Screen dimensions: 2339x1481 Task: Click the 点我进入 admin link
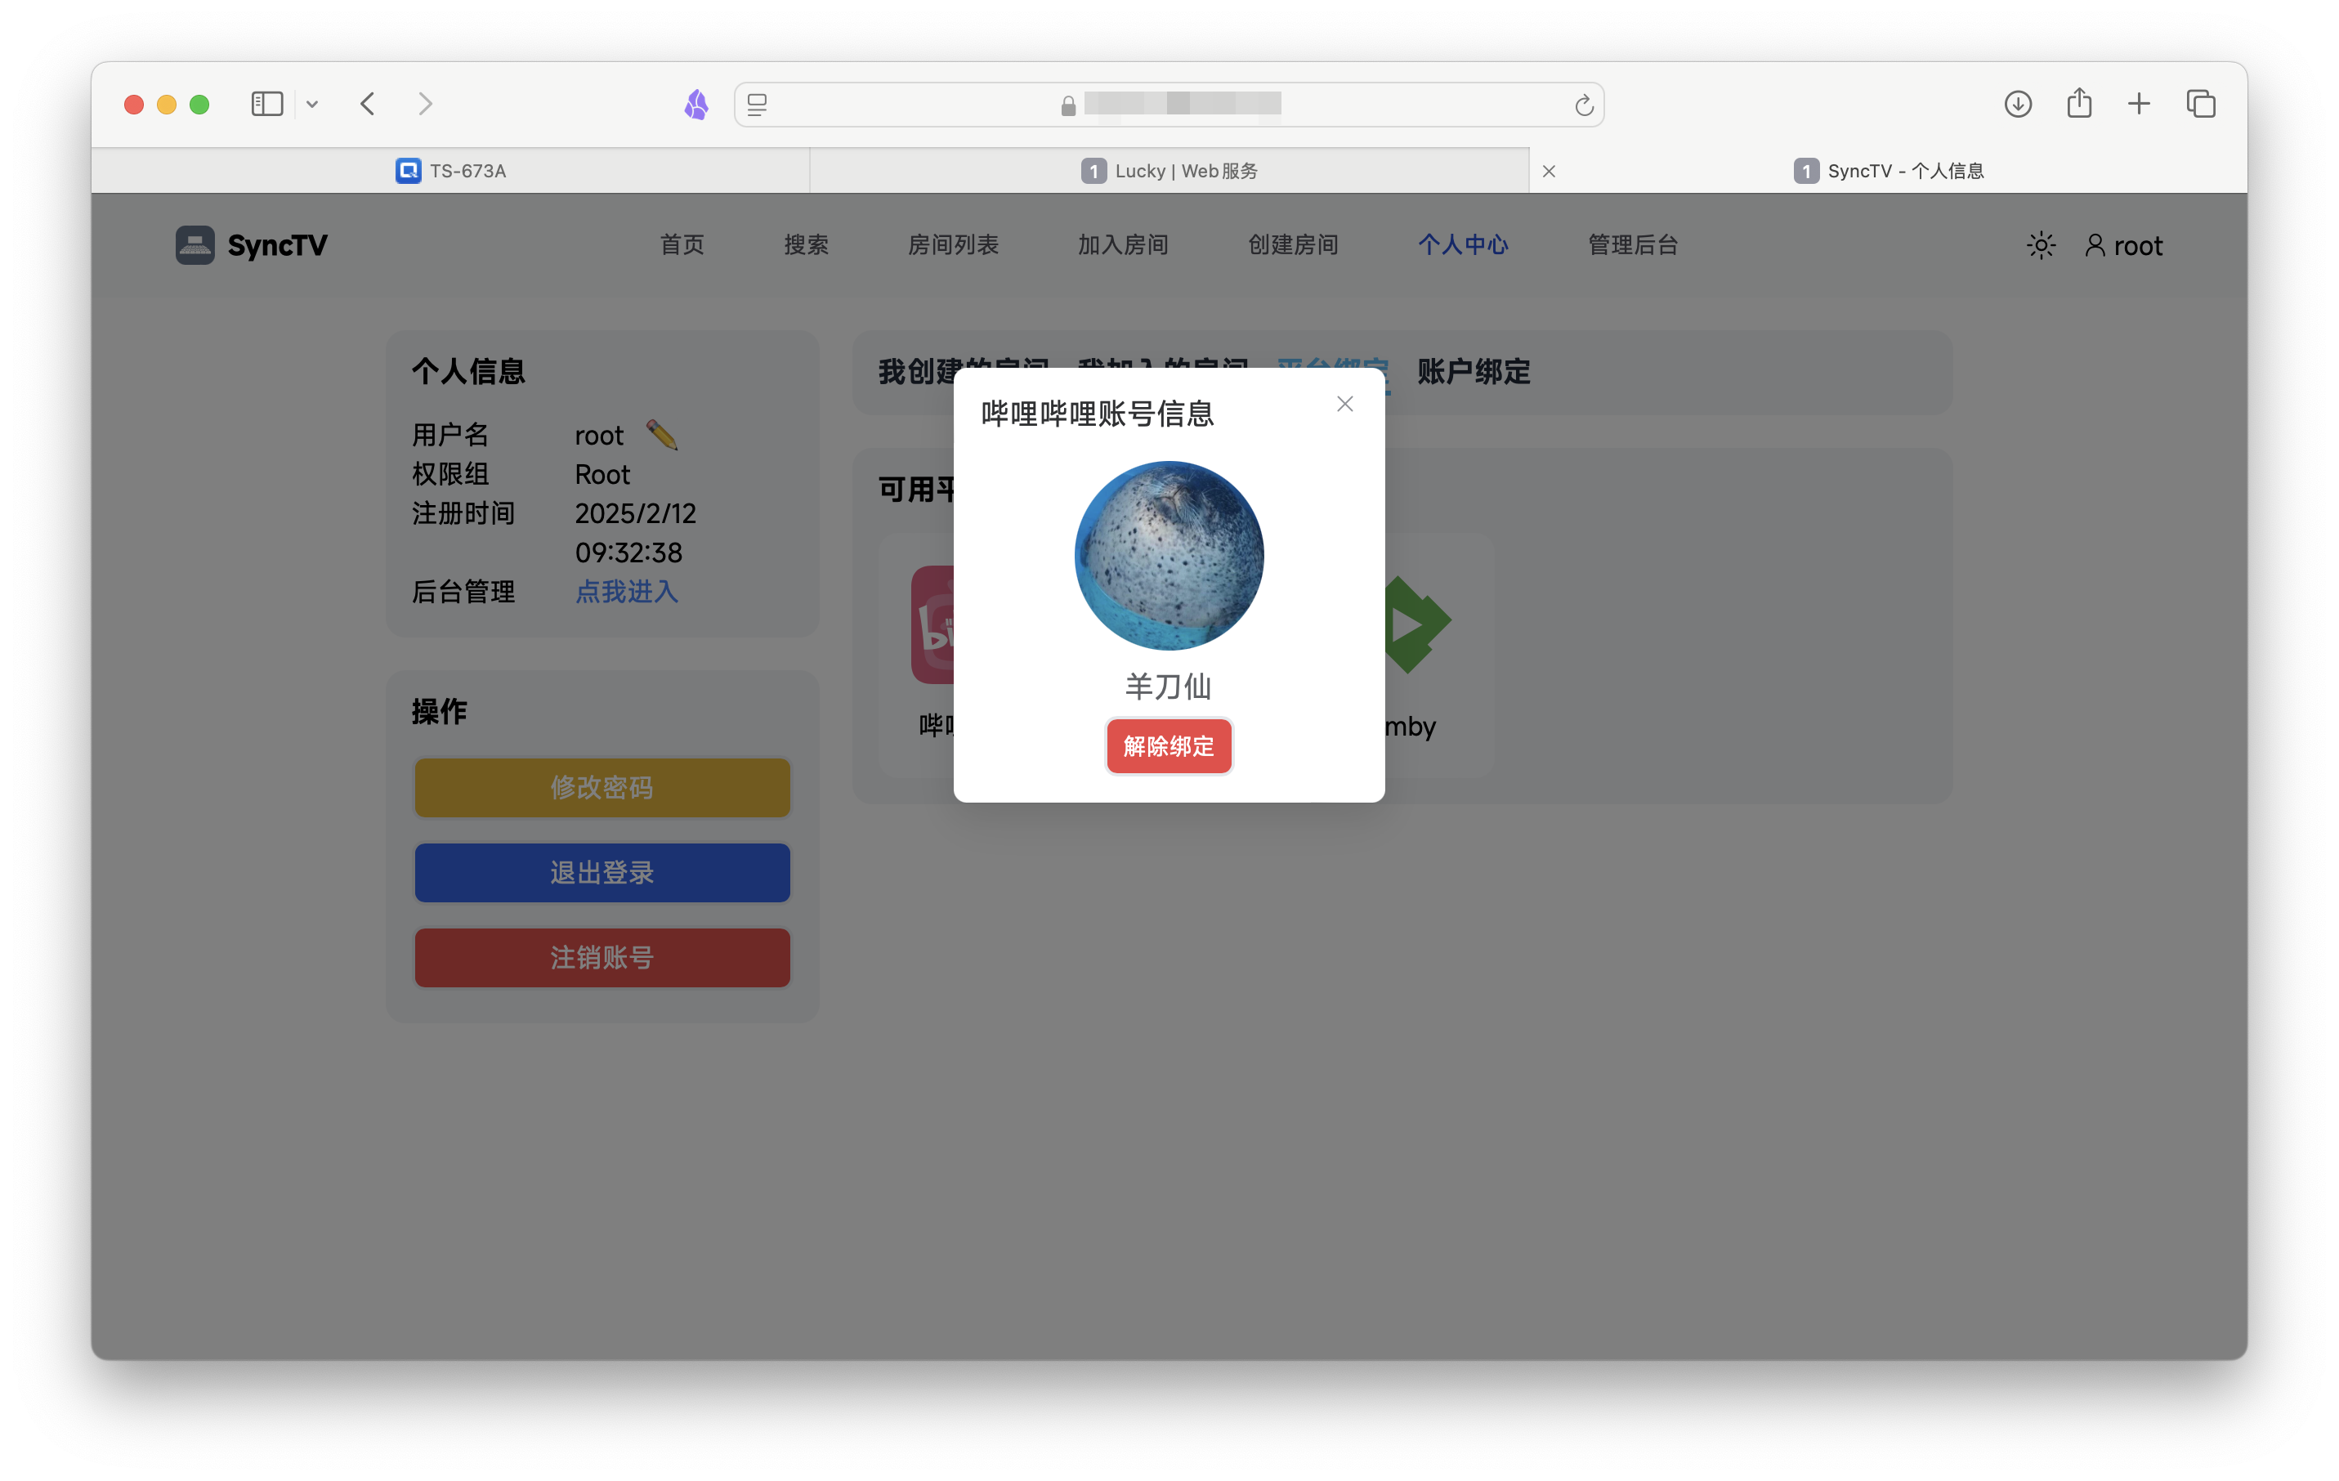[627, 592]
